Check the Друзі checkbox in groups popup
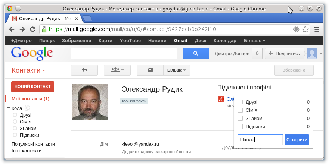 (240, 102)
